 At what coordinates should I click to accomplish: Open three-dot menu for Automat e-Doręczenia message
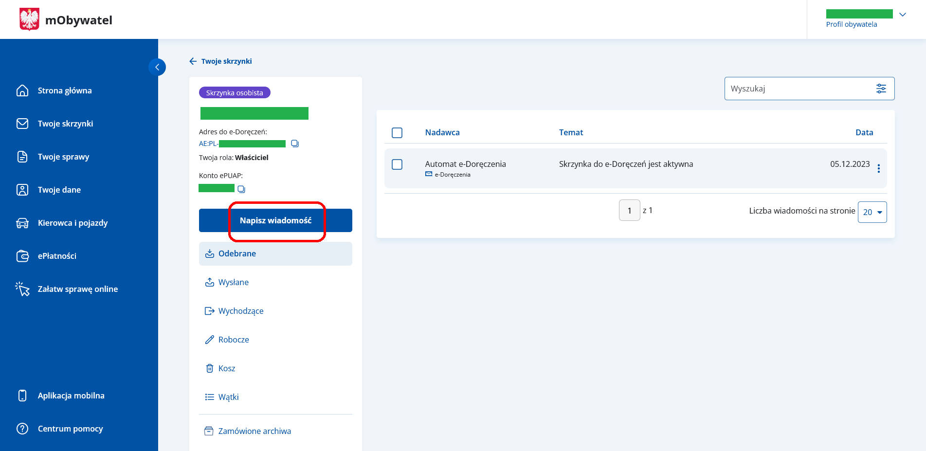[x=878, y=168]
